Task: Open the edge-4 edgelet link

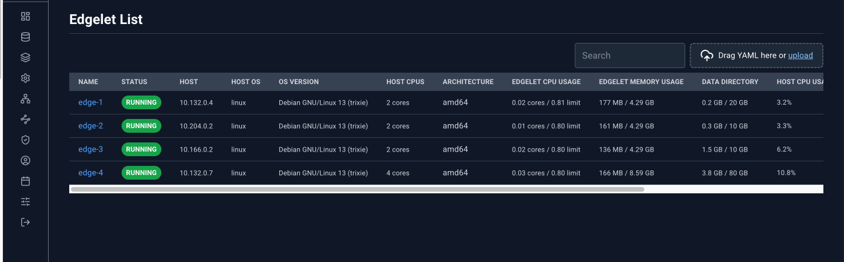Action: (90, 173)
